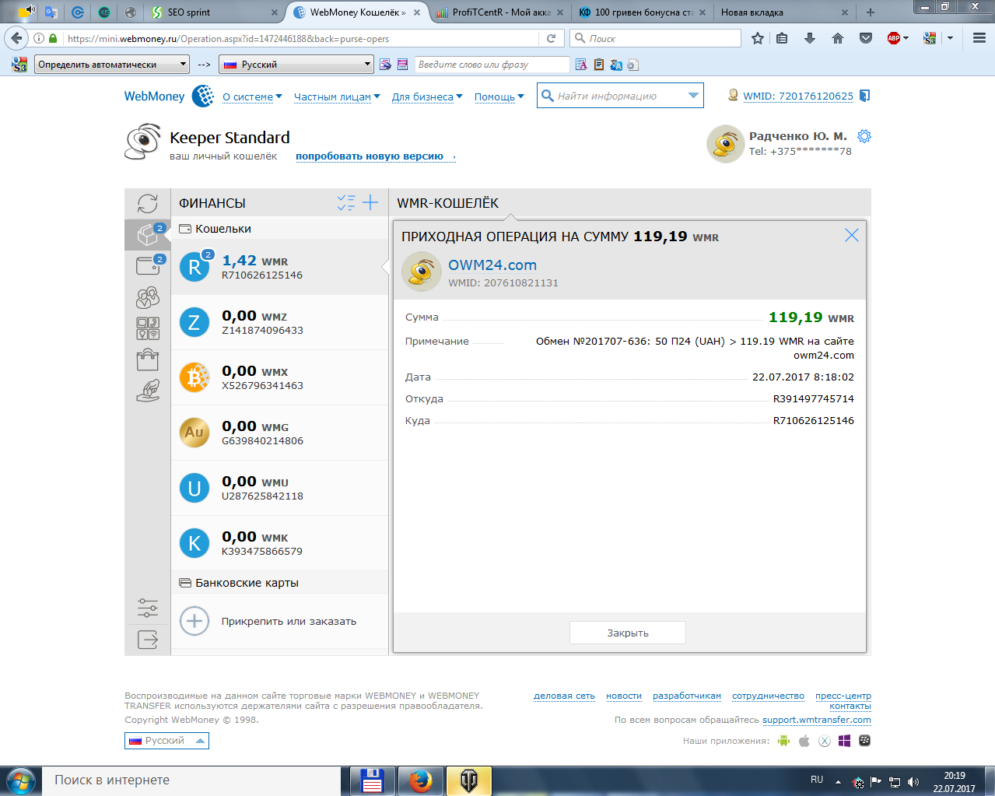Open the Для бизнеса dropdown menu
This screenshot has height=796, width=995.
click(427, 96)
